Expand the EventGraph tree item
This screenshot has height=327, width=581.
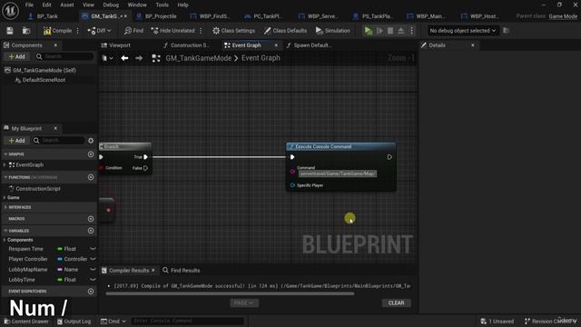click(5, 165)
